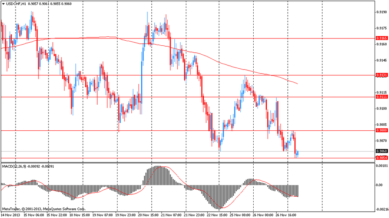Click the 14 Nov 2013 date label

pos(11,214)
